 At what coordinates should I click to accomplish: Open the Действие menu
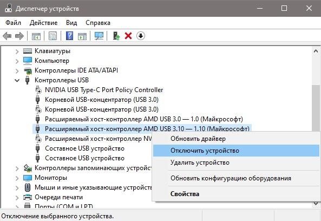coord(44,23)
